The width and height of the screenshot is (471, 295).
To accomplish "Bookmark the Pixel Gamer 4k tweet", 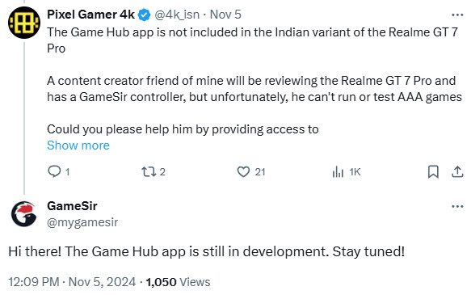I will (433, 172).
